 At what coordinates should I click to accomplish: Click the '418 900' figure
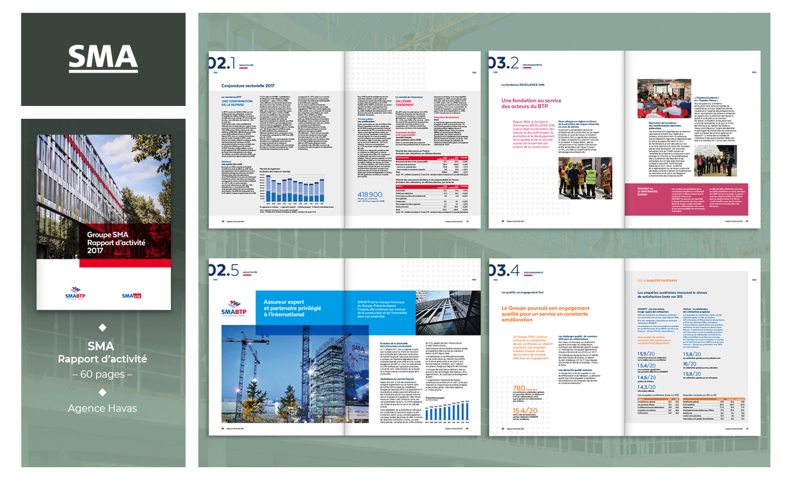point(371,194)
